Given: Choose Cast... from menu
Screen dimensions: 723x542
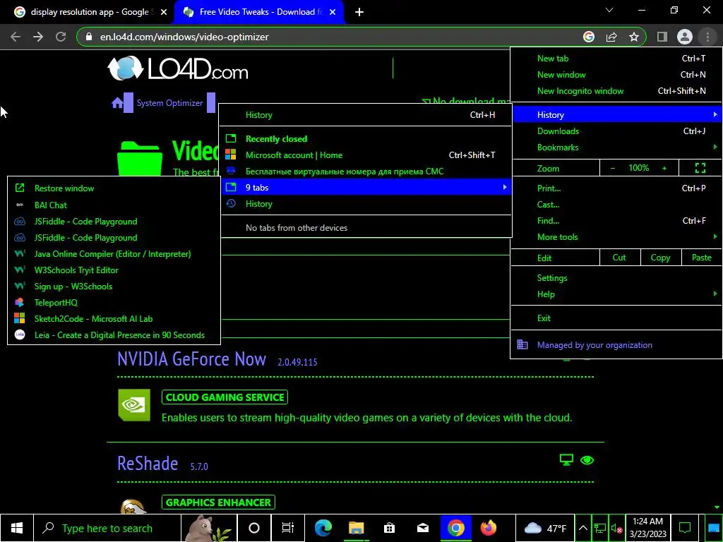Looking at the screenshot, I should point(616,205).
